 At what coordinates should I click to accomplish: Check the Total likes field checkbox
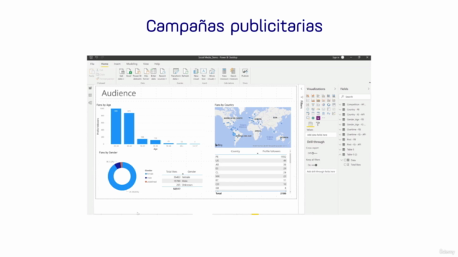click(345, 165)
